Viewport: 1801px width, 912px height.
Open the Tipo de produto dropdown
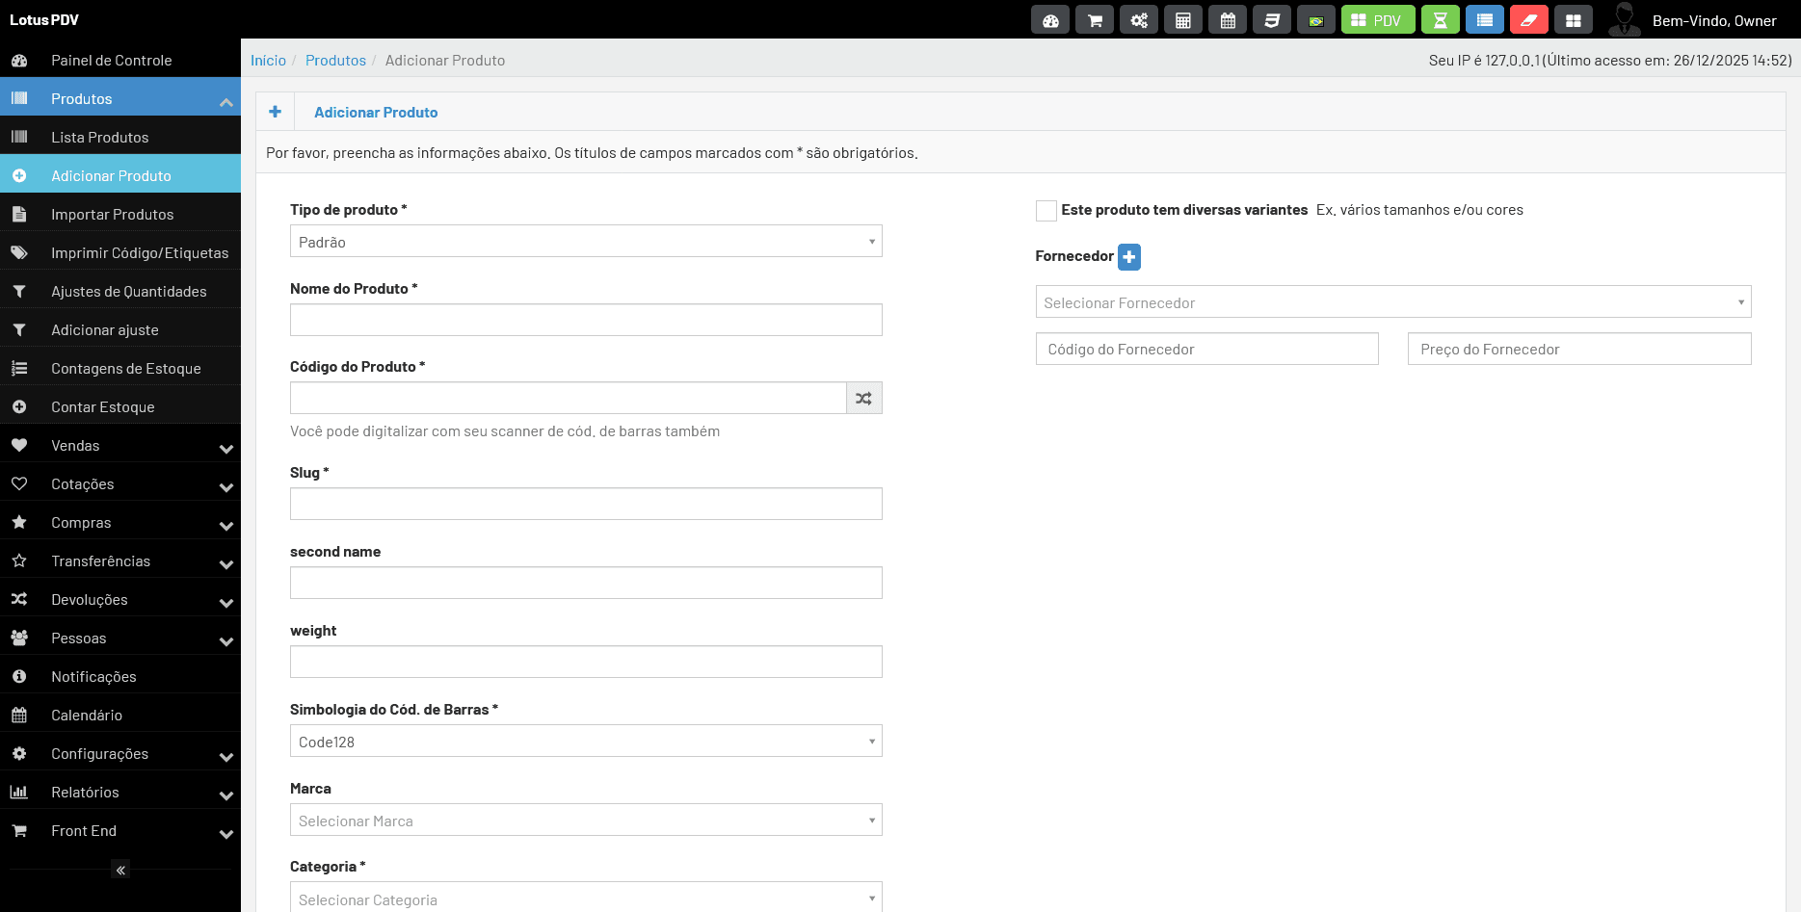[585, 242]
